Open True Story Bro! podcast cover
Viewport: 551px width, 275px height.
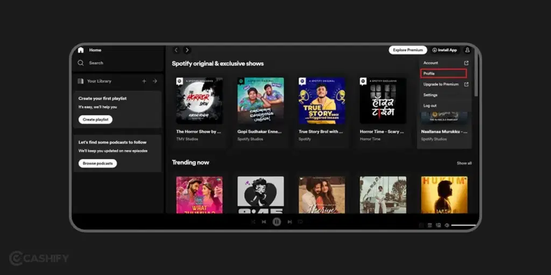pyautogui.click(x=322, y=100)
